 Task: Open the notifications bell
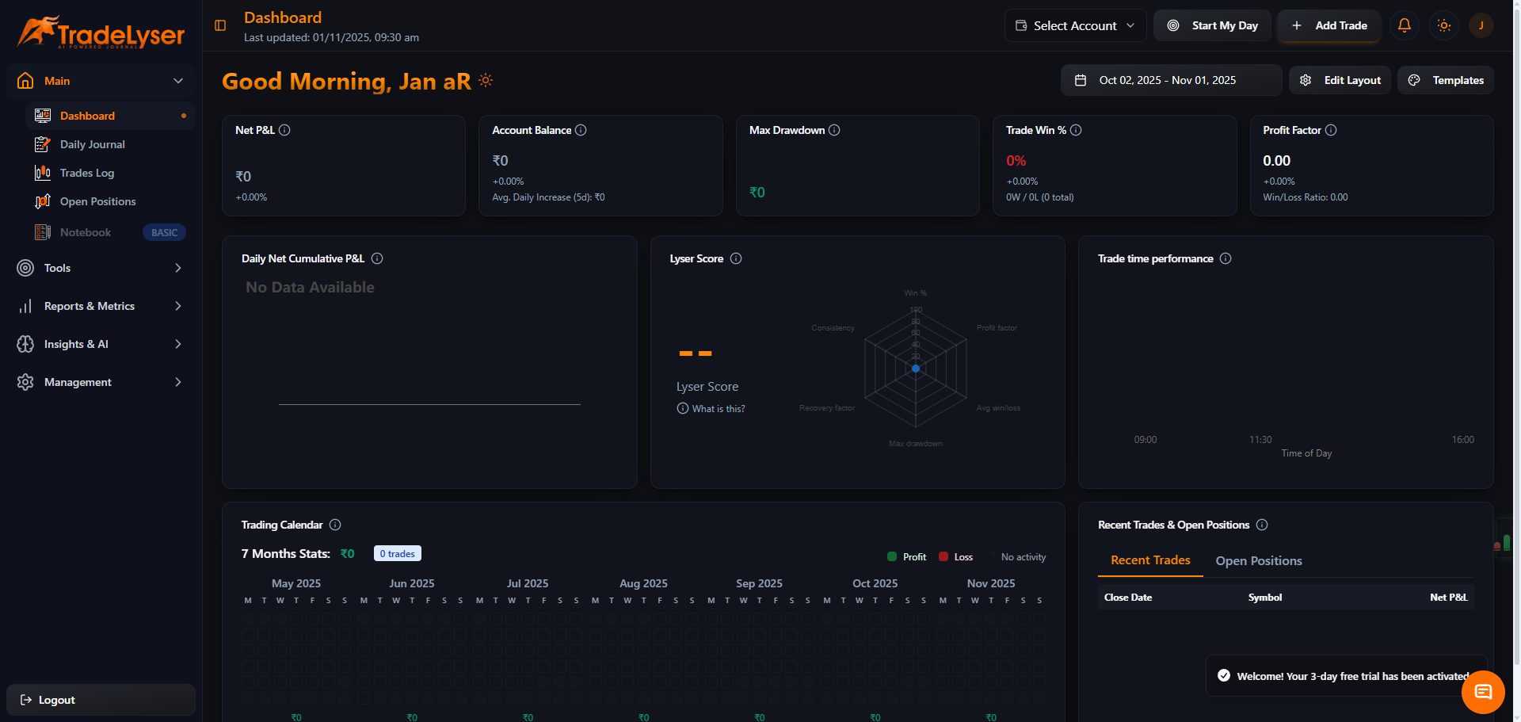1404,25
